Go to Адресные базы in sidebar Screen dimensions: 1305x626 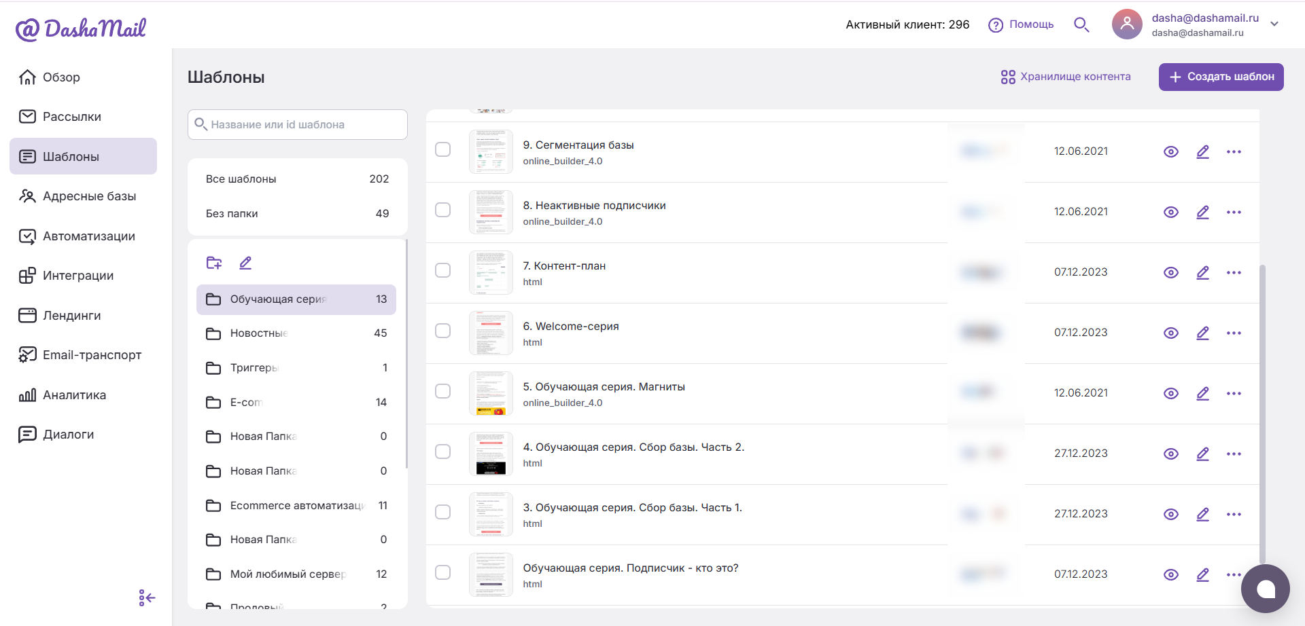coord(83,196)
